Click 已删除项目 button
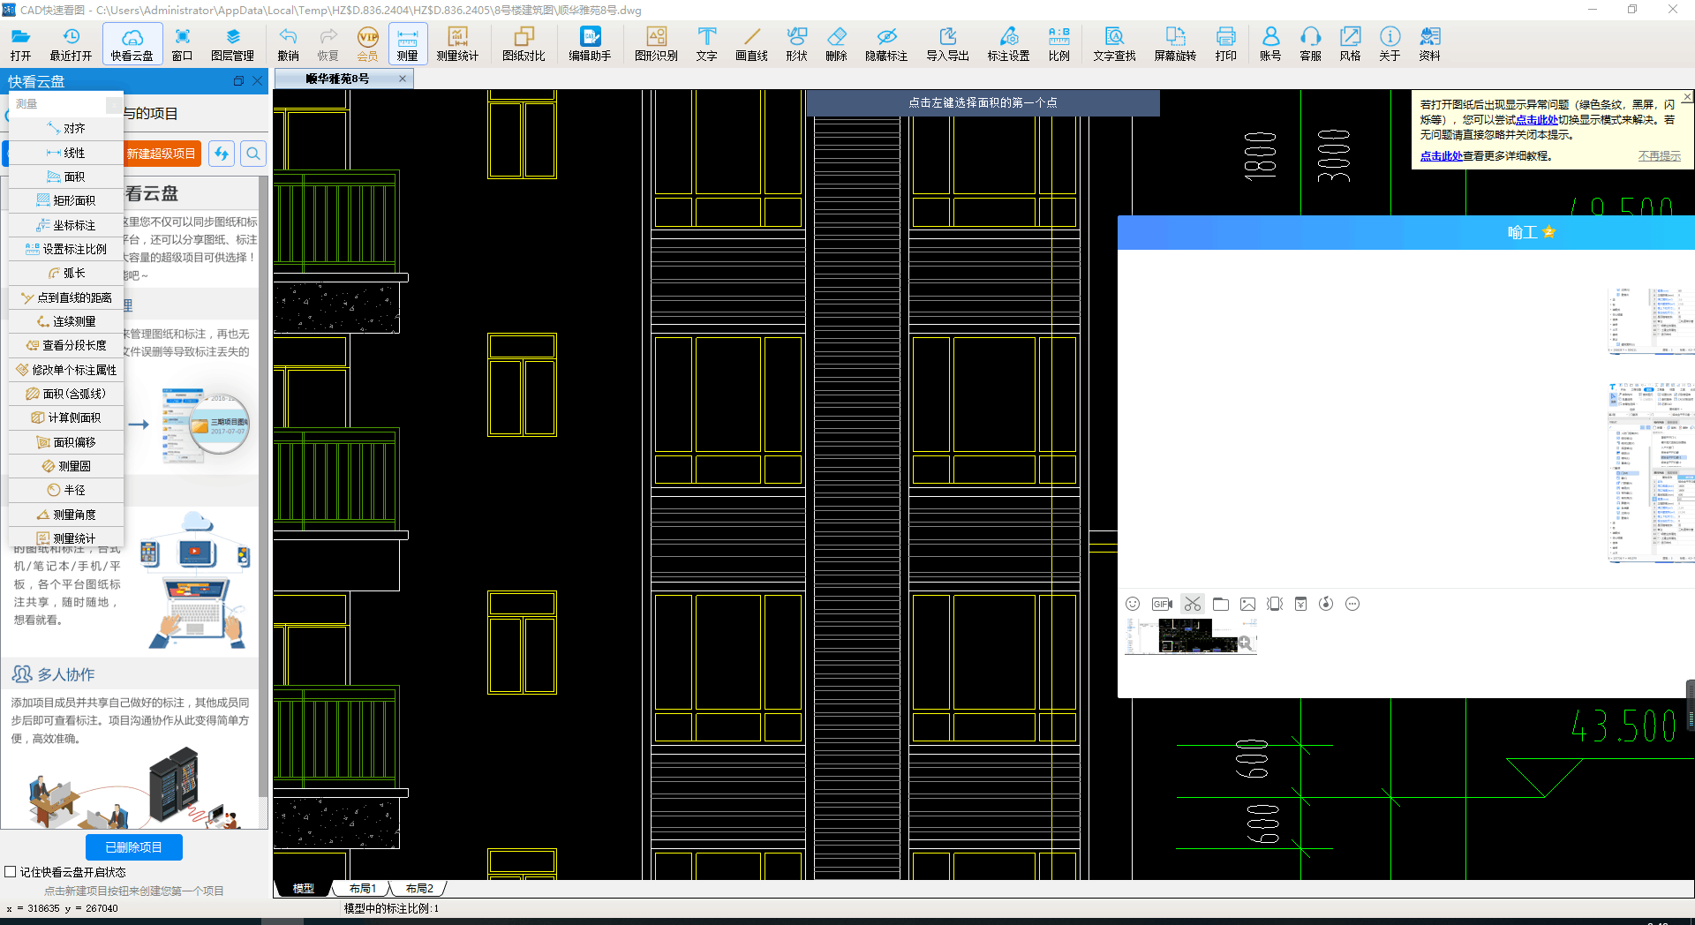This screenshot has height=925, width=1695. [134, 847]
